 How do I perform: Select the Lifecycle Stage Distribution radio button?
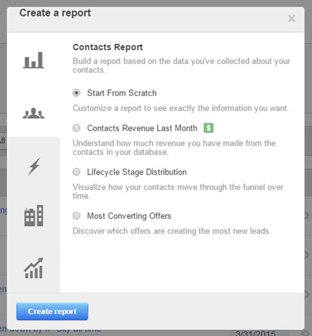coord(77,172)
